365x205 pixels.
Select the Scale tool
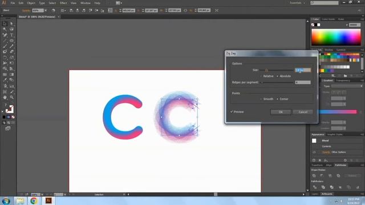coord(11,58)
